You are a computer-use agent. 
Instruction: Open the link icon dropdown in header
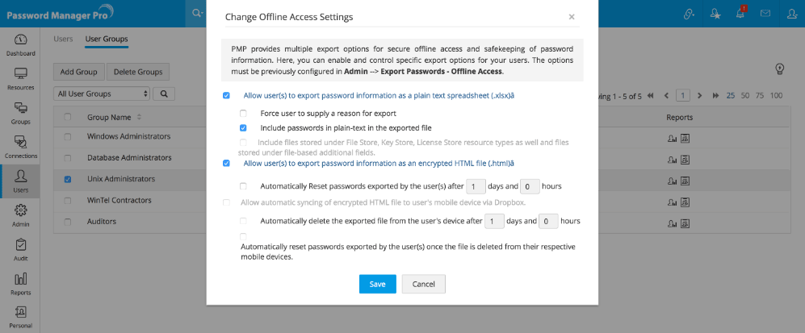[689, 14]
